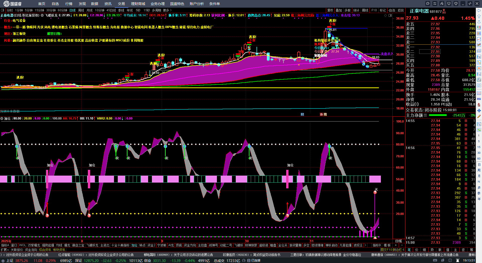The width and height of the screenshot is (482, 263).
Task: Click the Guosheng logo in top-left corner
Action: click(13, 4)
